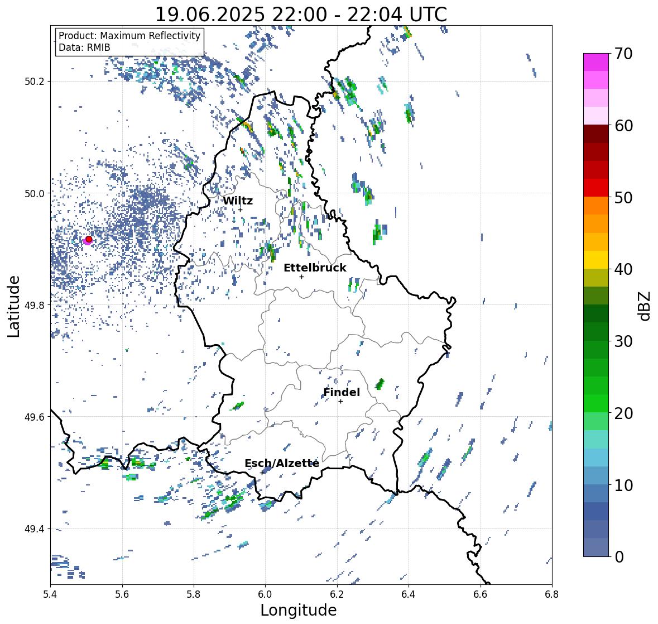Click the Wiltz cross marker
This screenshot has height=624, width=658.
point(241,209)
